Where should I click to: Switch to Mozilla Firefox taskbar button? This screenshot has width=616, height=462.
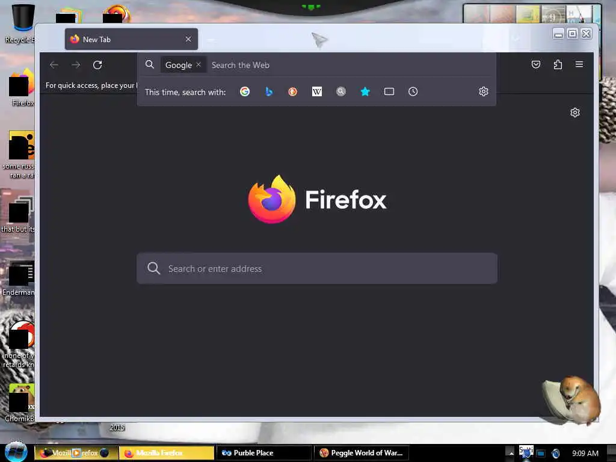tap(167, 453)
